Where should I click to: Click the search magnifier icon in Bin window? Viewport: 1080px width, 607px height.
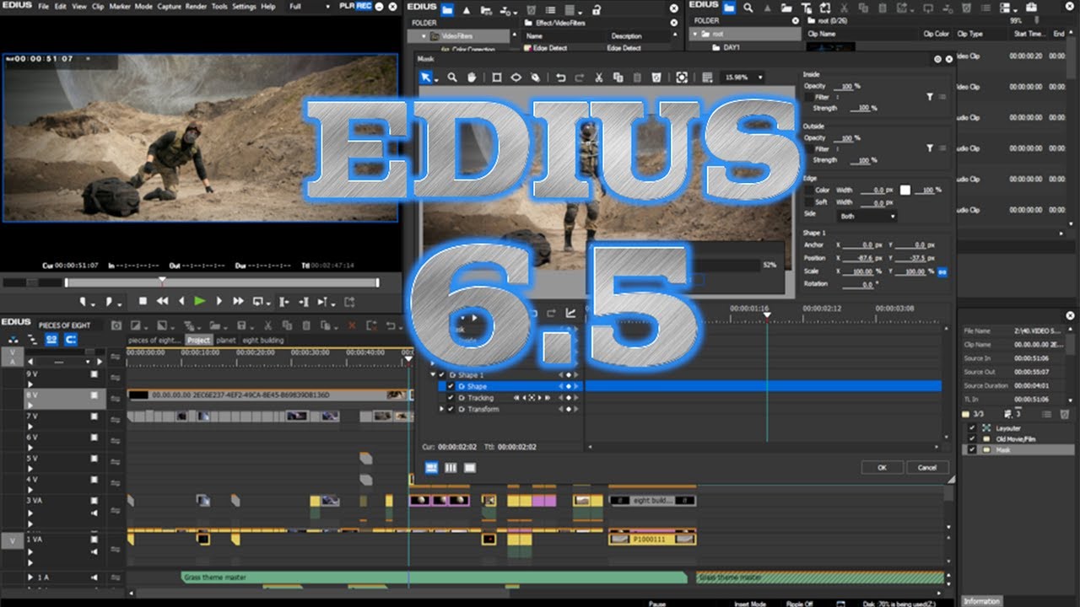pyautogui.click(x=748, y=8)
